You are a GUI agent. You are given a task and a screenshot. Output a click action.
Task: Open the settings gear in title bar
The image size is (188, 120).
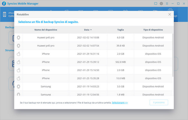click(x=161, y=3)
